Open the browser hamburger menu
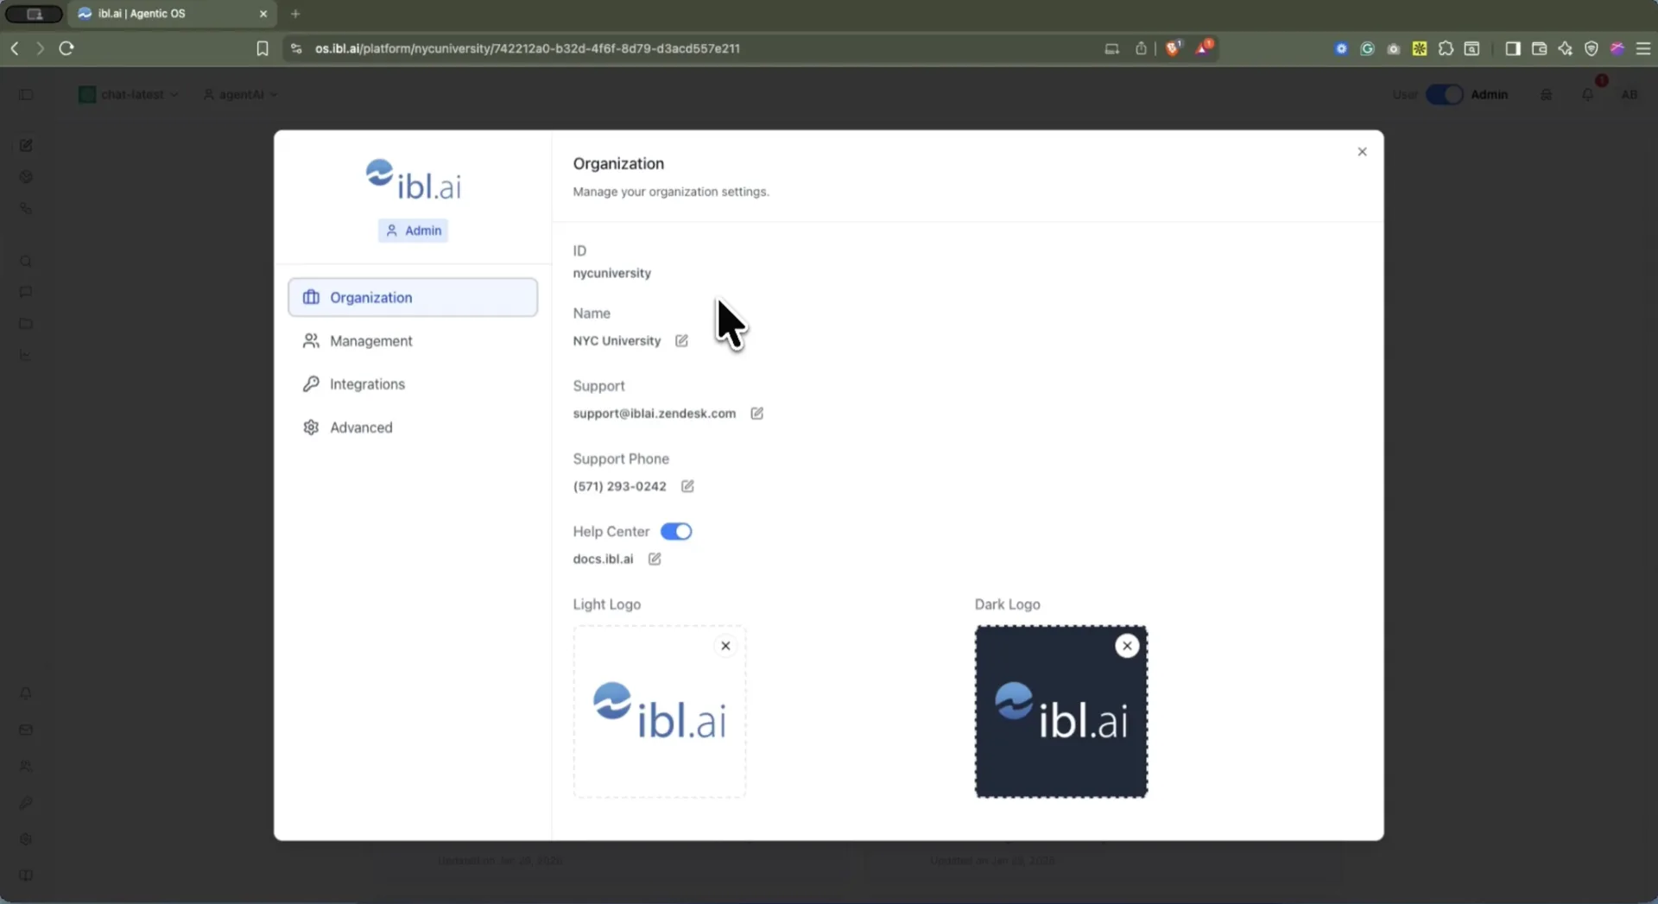This screenshot has height=904, width=1658. [1643, 48]
